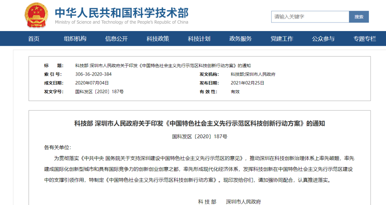Click the index number 306-36-2020-384
The width and height of the screenshot is (386, 205).
[x=93, y=74]
